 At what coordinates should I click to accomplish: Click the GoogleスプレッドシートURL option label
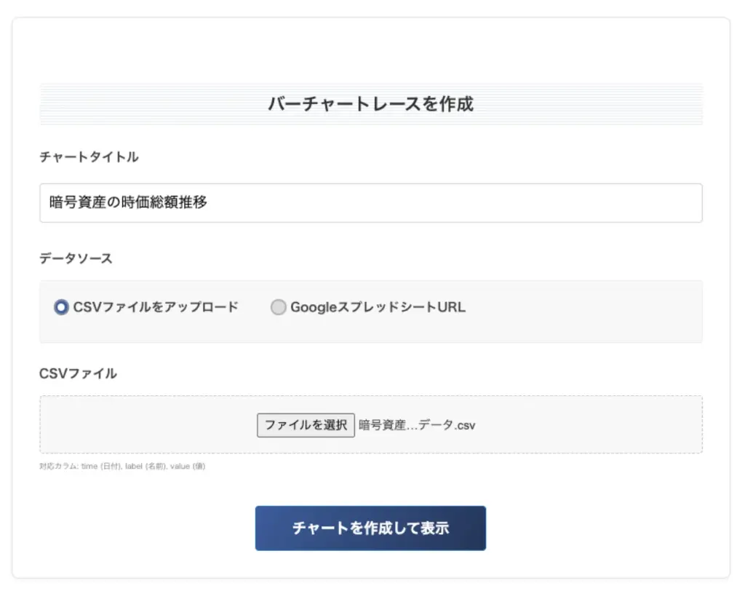pyautogui.click(x=377, y=307)
